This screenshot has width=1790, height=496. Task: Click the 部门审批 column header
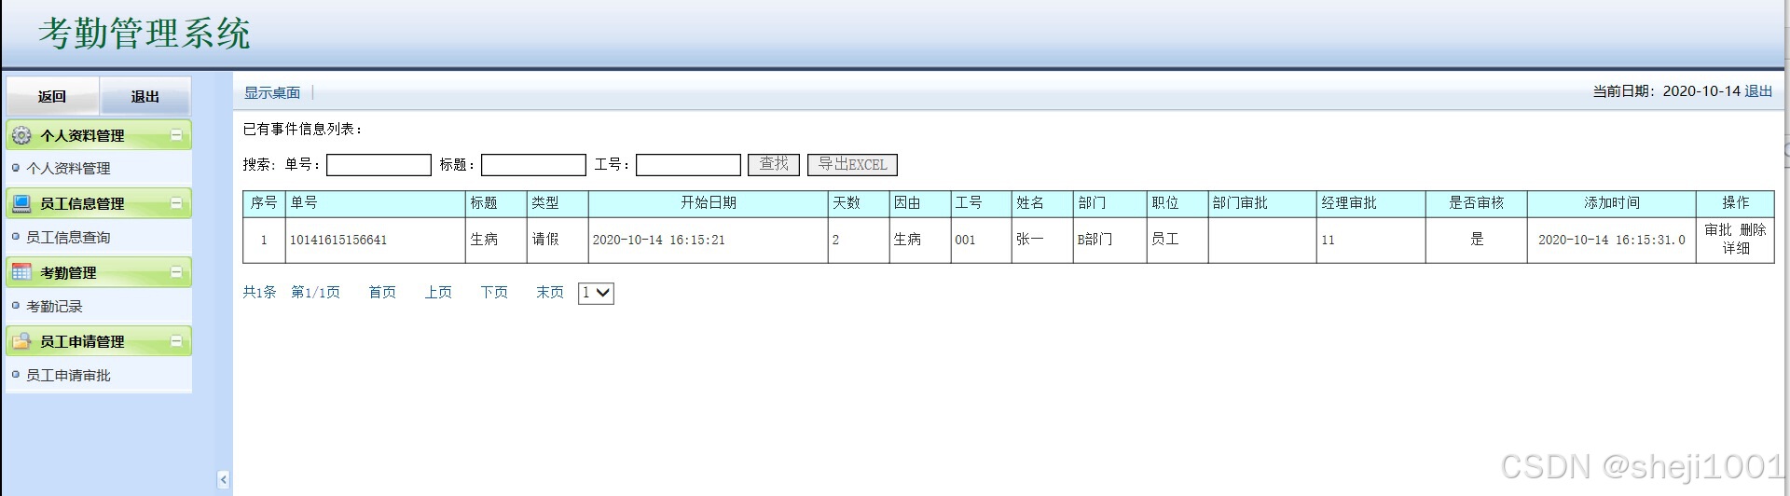click(x=1262, y=203)
